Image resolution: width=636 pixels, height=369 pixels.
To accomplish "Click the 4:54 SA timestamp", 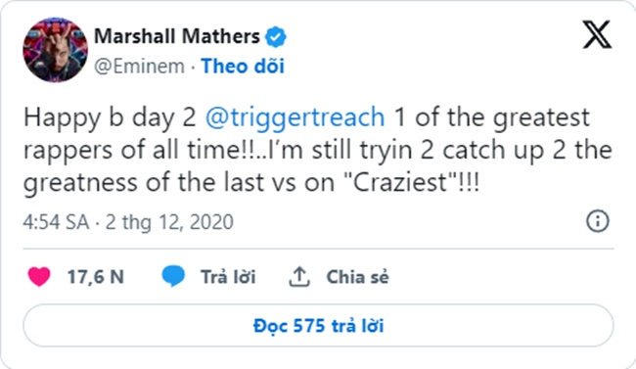I will 56,222.
